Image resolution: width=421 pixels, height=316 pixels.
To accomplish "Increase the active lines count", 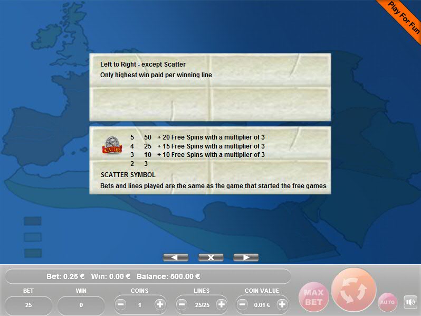I will click(221, 305).
